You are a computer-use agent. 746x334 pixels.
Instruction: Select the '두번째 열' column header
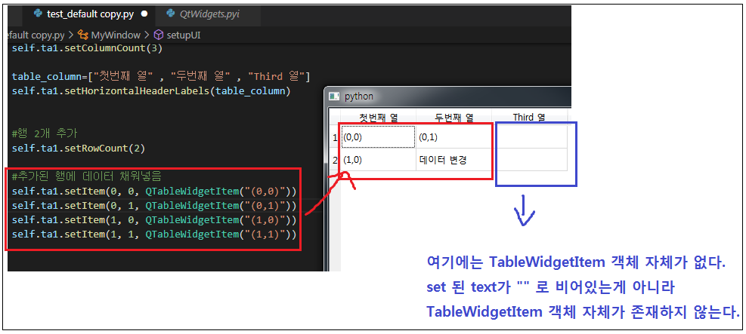[454, 117]
